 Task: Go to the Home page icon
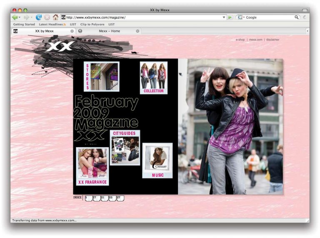click(x=55, y=17)
